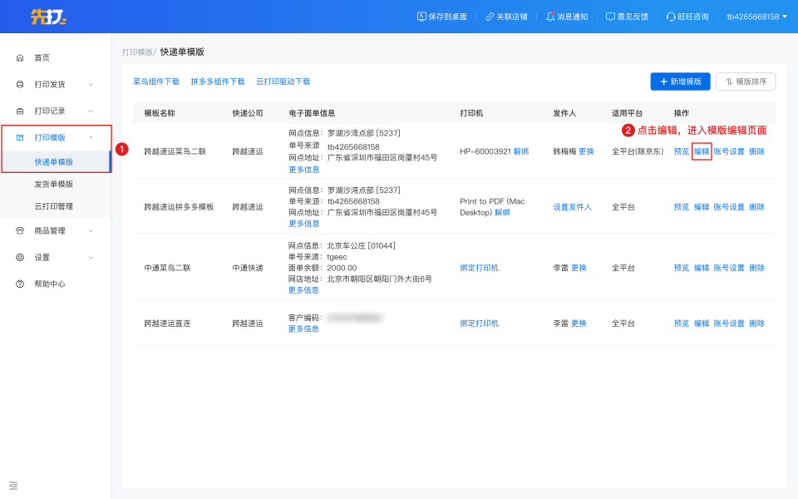Open 帮助中心 in the sidebar
Image resolution: width=798 pixels, height=499 pixels.
pos(49,284)
